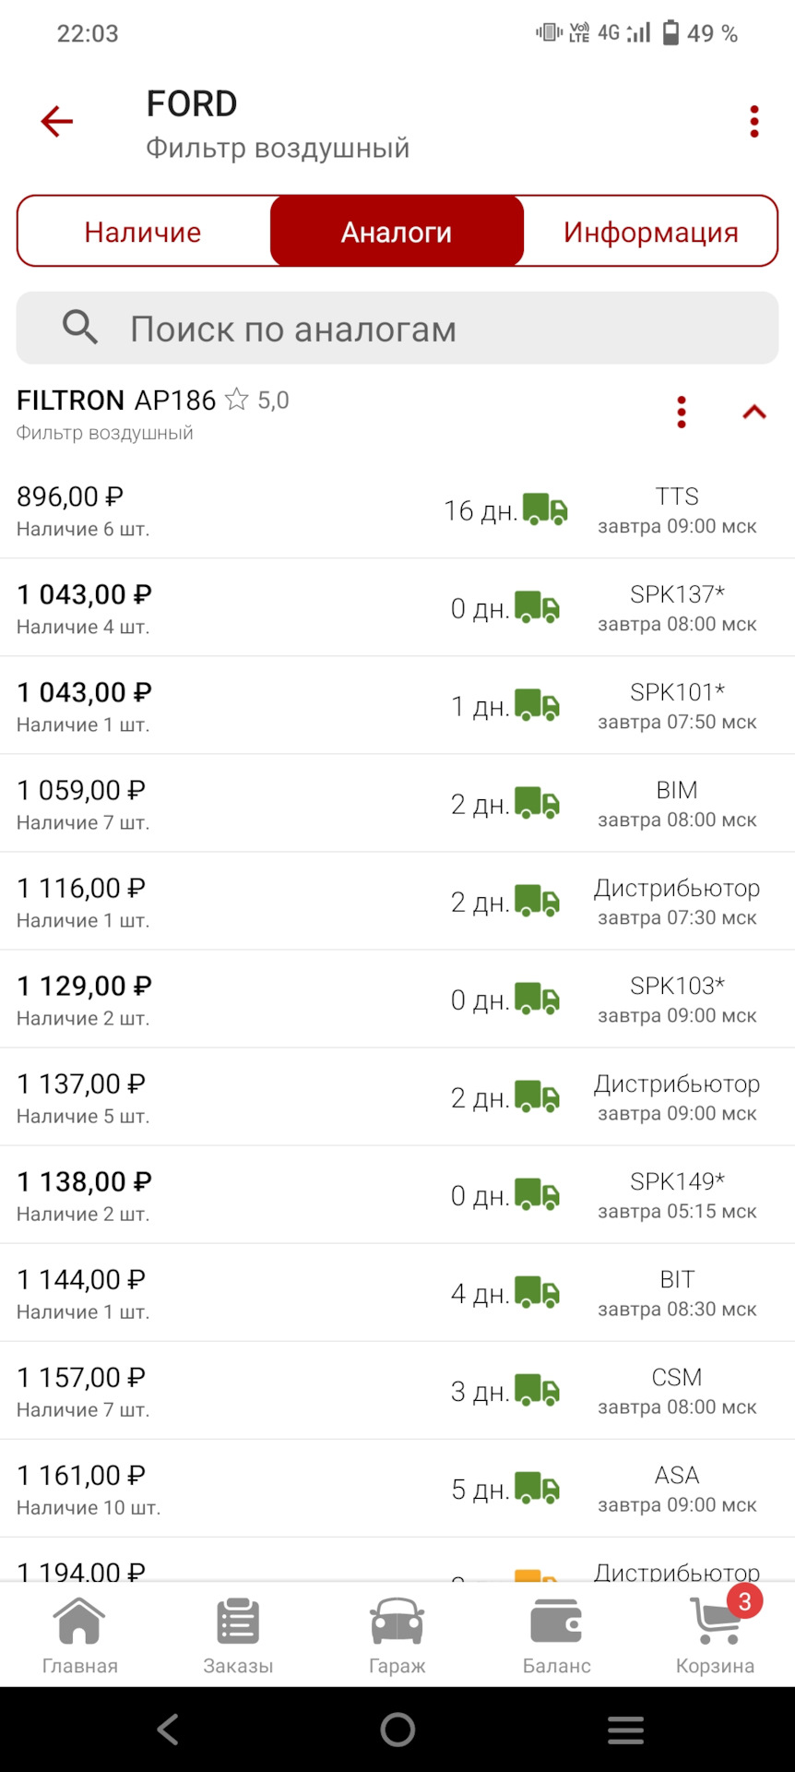Image resolution: width=795 pixels, height=1772 pixels.
Task: Tap delivery truck icon on TTS offer
Action: [545, 509]
